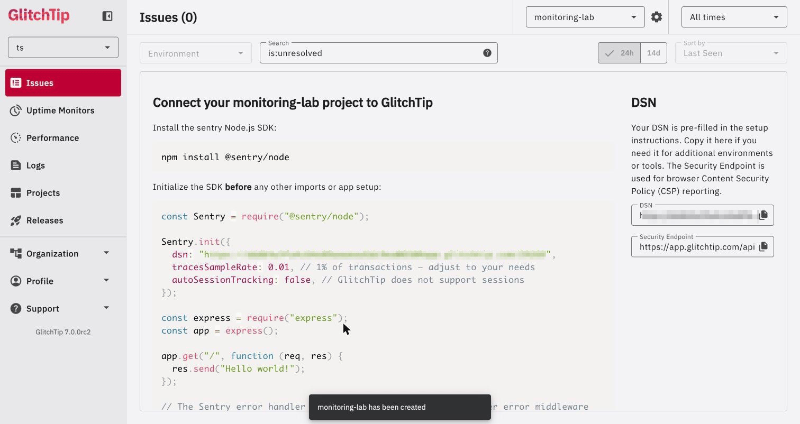The width and height of the screenshot is (800, 424).
Task: Copy the Security Endpoint value
Action: 763,247
